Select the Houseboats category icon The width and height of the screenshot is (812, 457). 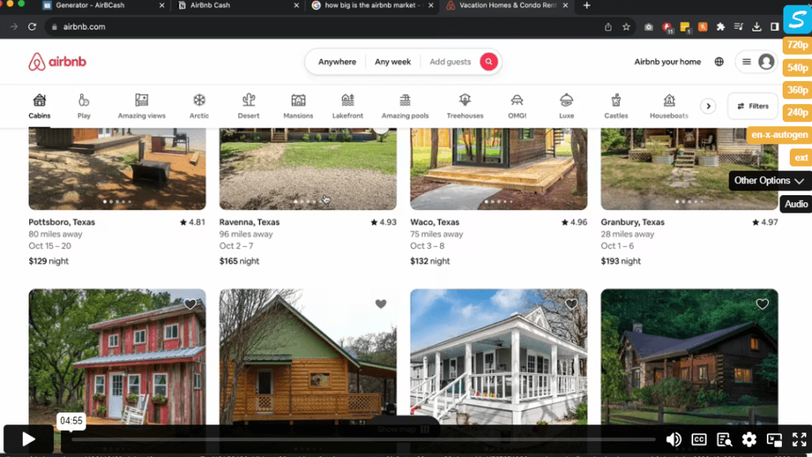[669, 99]
